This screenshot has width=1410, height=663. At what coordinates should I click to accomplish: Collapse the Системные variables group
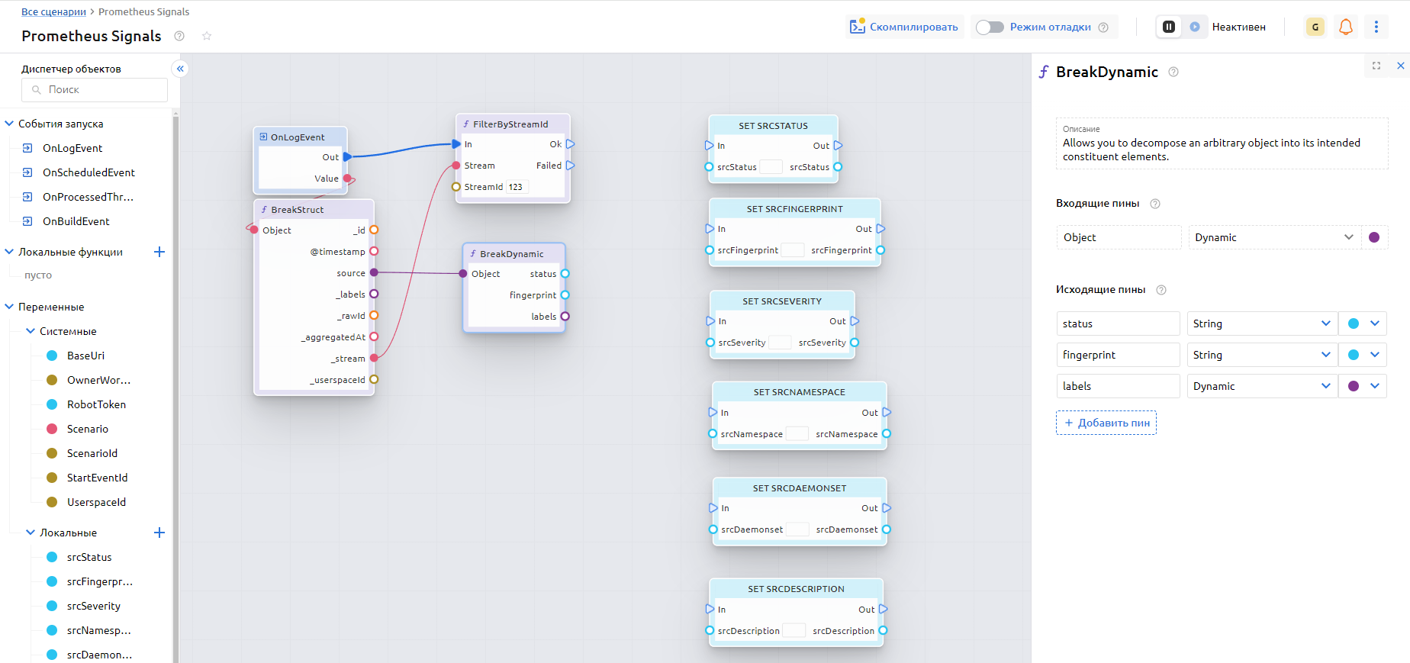pos(31,331)
